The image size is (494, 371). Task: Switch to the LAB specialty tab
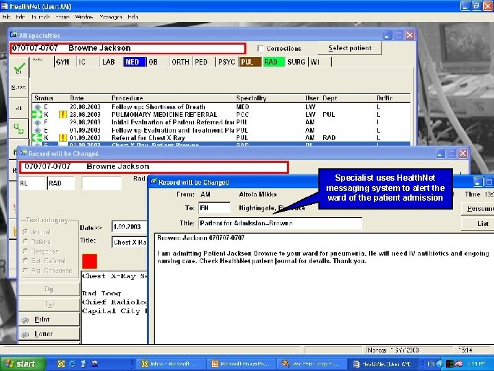[112, 62]
